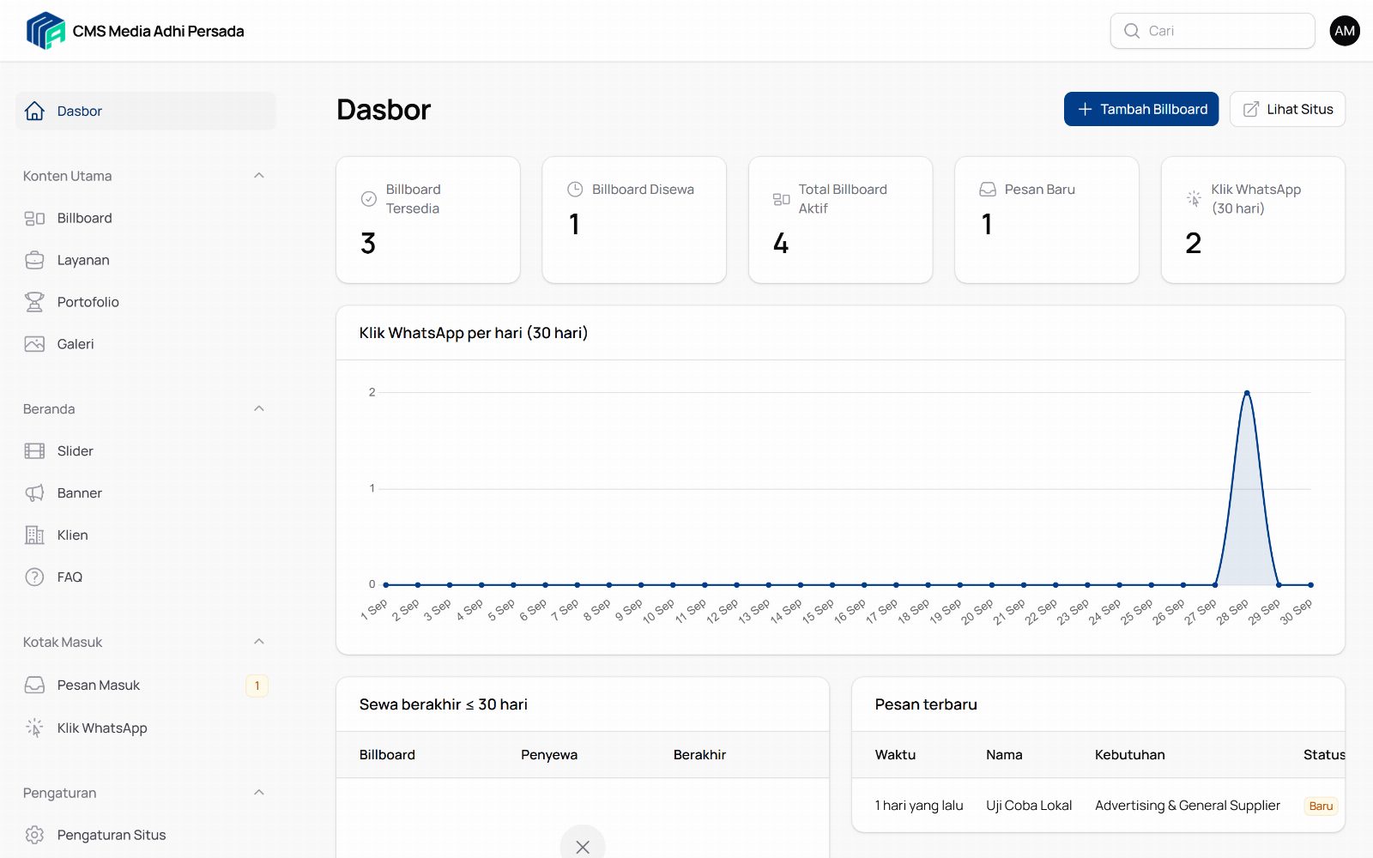
Task: Click the Baru status badge
Action: click(1321, 806)
